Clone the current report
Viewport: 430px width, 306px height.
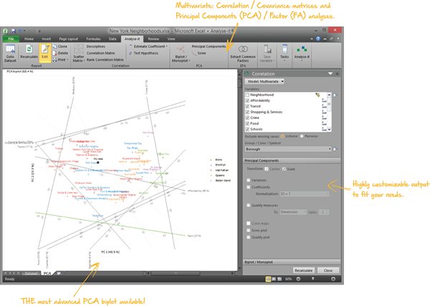point(60,47)
